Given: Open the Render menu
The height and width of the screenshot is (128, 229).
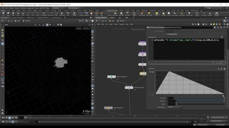Looking at the screenshot, I should tap(11, 8).
